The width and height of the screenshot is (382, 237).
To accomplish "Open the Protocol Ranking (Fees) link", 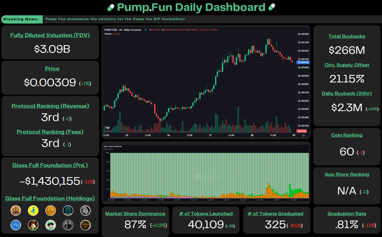I will (50, 132).
